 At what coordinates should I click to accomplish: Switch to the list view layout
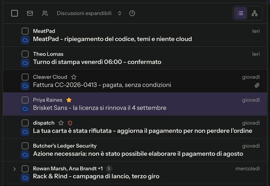(240, 13)
